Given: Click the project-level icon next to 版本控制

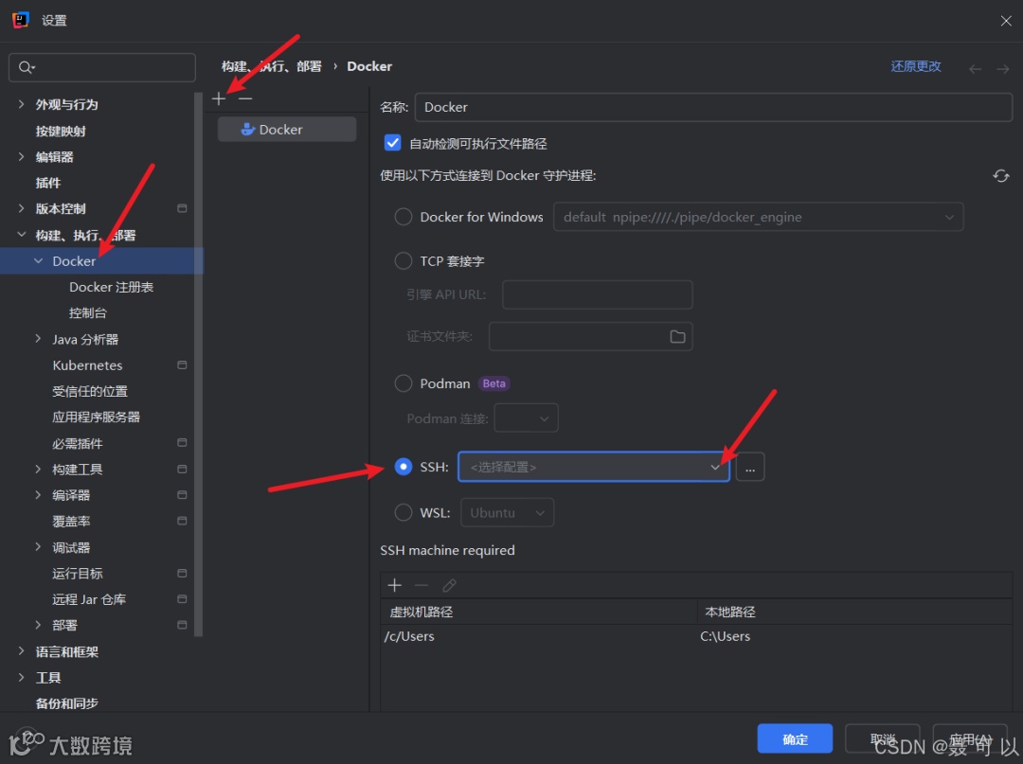Looking at the screenshot, I should (x=182, y=208).
